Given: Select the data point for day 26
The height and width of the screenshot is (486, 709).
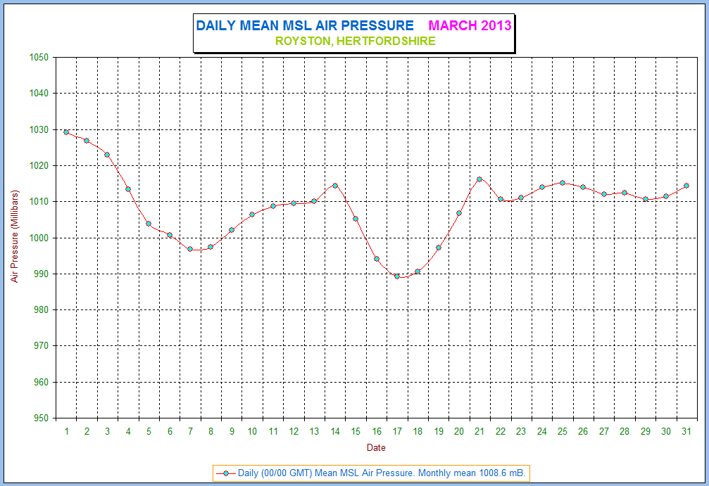Looking at the screenshot, I should pyautogui.click(x=583, y=187).
